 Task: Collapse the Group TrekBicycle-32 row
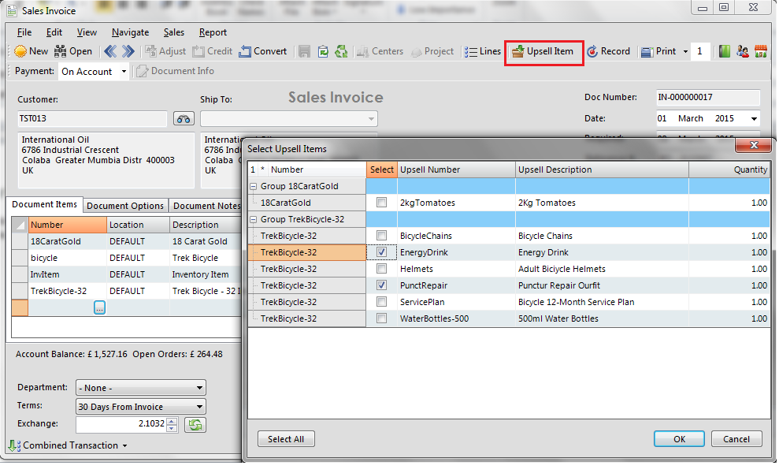coord(254,219)
